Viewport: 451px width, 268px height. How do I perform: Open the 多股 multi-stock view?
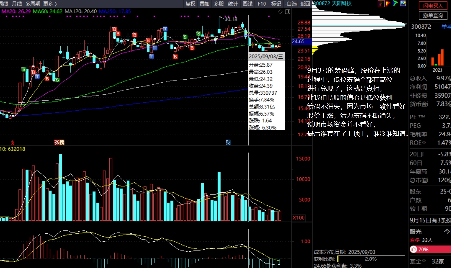click(x=219, y=4)
